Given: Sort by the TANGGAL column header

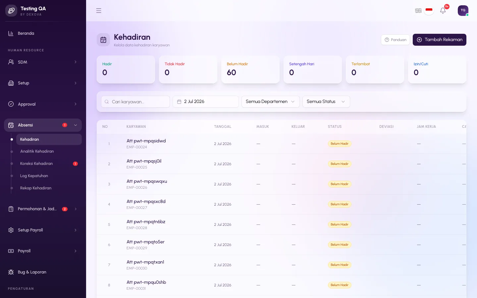Looking at the screenshot, I should pyautogui.click(x=223, y=127).
